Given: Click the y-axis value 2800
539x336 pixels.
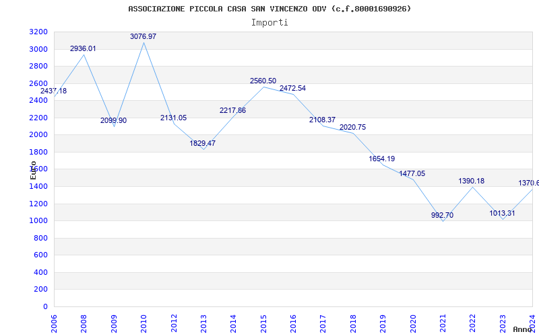Looking at the screenshot, I should (38, 67).
